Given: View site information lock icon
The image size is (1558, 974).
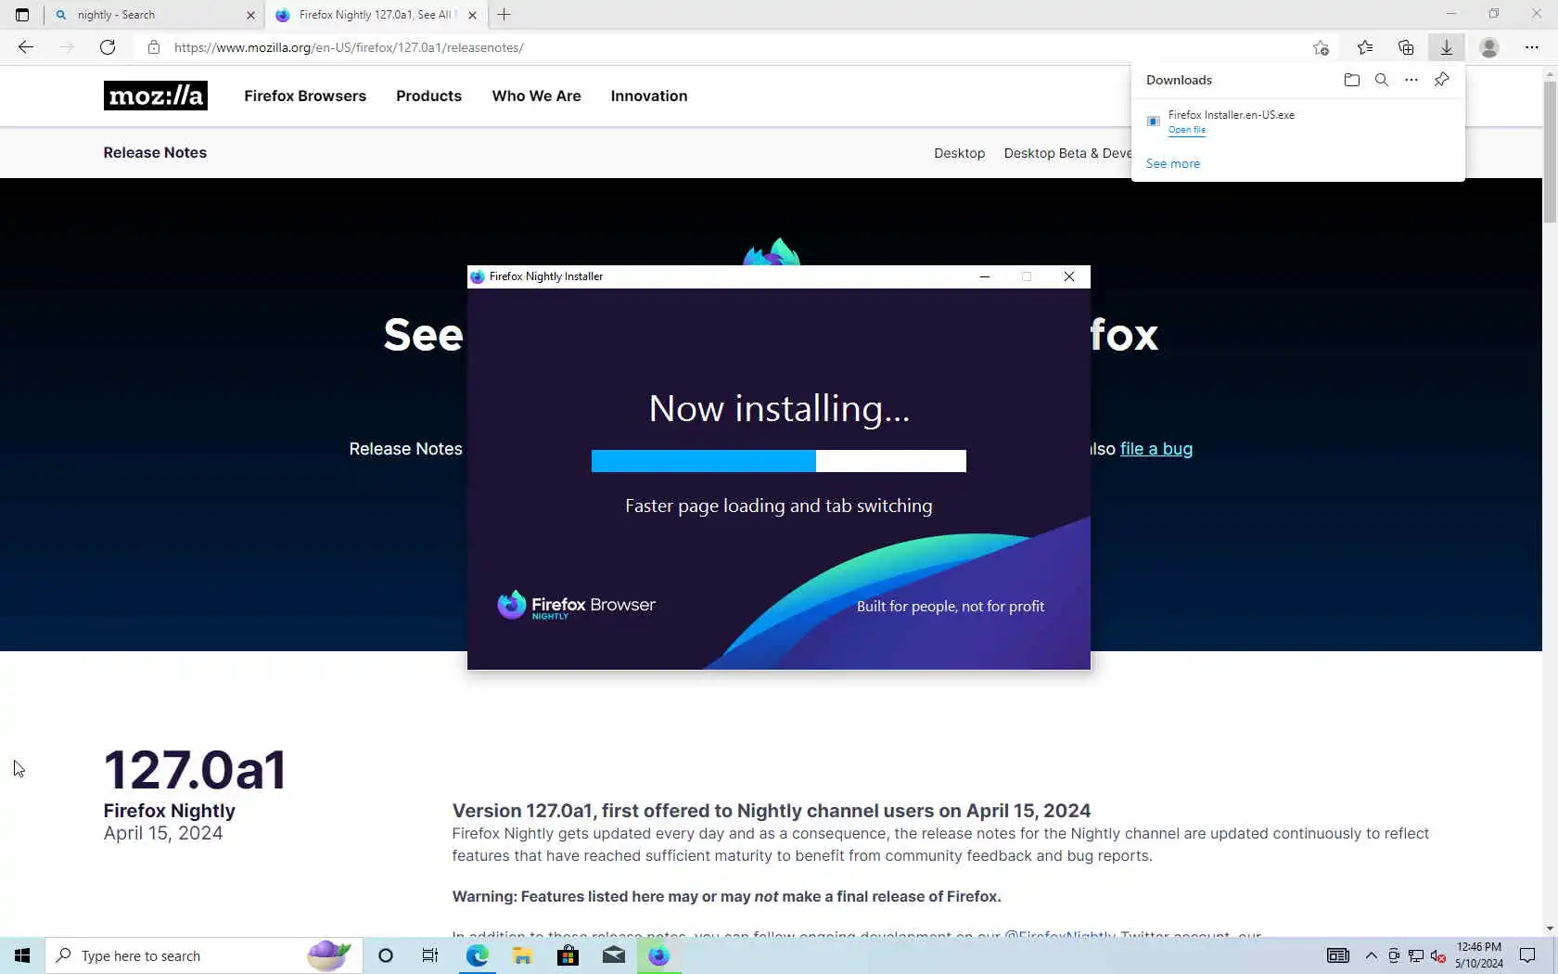Looking at the screenshot, I should click(154, 47).
